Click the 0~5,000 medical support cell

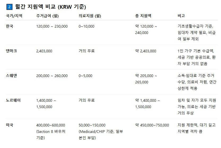(86, 76)
